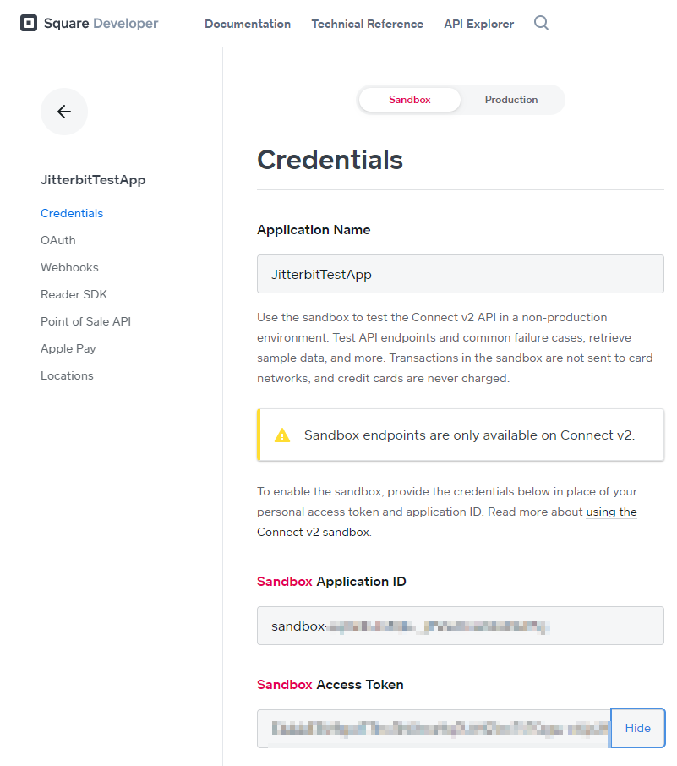Click the yellow warning triangle icon

point(282,435)
